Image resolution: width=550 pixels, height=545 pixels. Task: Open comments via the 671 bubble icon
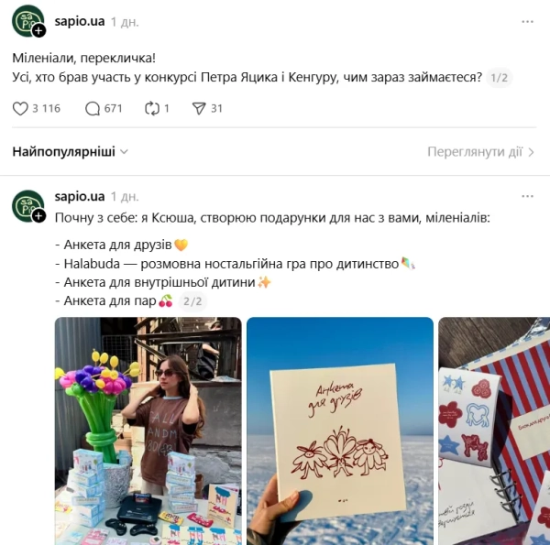tap(93, 109)
